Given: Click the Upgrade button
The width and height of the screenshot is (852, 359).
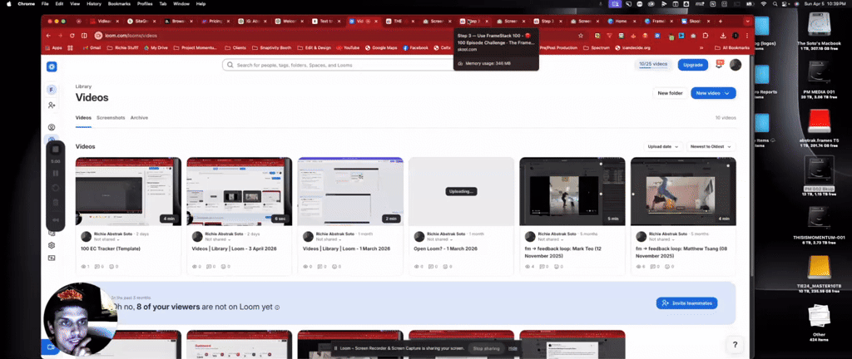Looking at the screenshot, I should (693, 65).
